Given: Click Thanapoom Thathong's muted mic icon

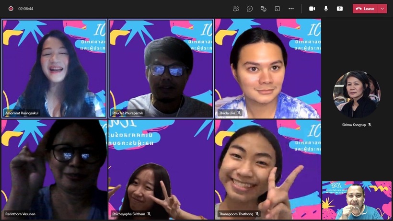Looking at the screenshot, I should point(257,214).
